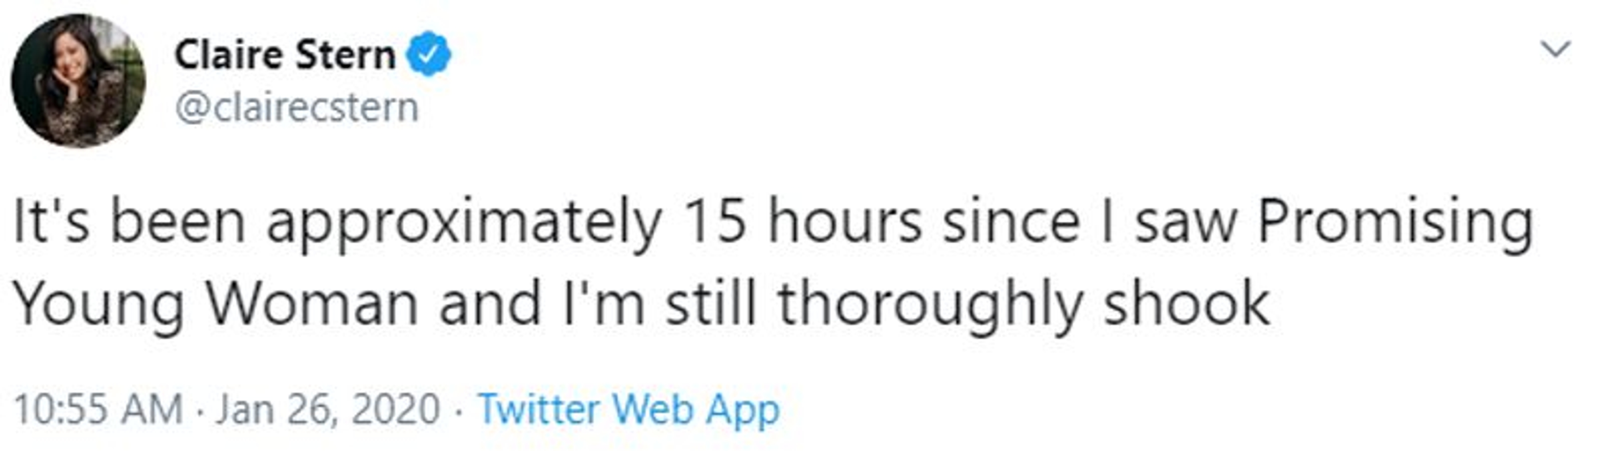Click the blue verified badge
The width and height of the screenshot is (1604, 451).
pyautogui.click(x=429, y=55)
